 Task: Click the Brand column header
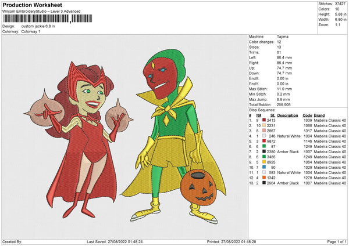319,115
